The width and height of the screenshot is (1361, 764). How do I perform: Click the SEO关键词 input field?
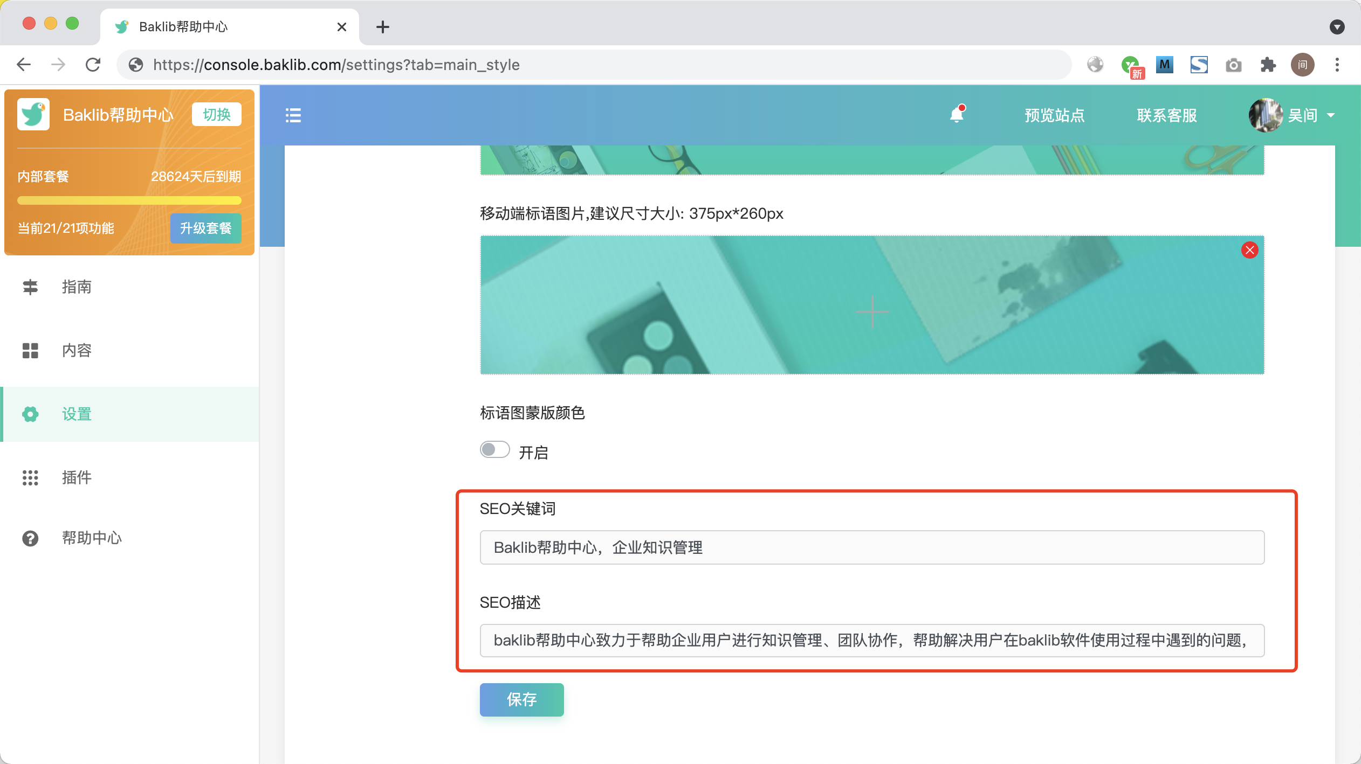click(x=872, y=547)
